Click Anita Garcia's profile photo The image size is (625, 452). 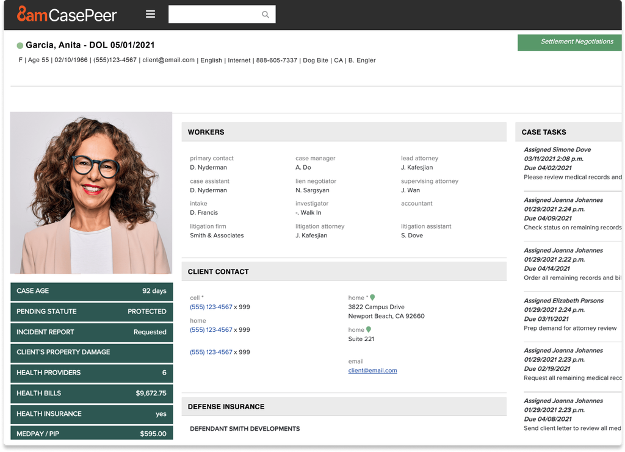pyautogui.click(x=91, y=192)
